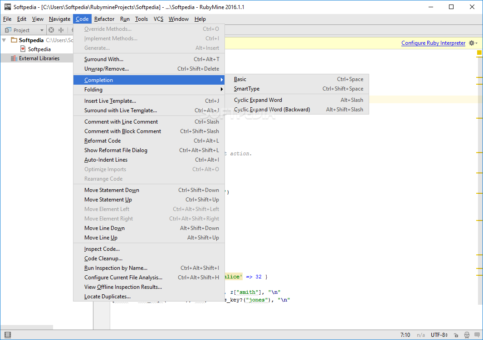Screen dimensions: 483x340
Task: Choose Comment with Block Comment
Action: (x=149, y=131)
